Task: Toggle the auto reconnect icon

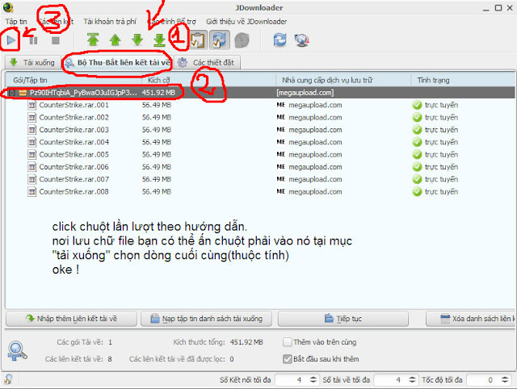Action: [x=219, y=40]
